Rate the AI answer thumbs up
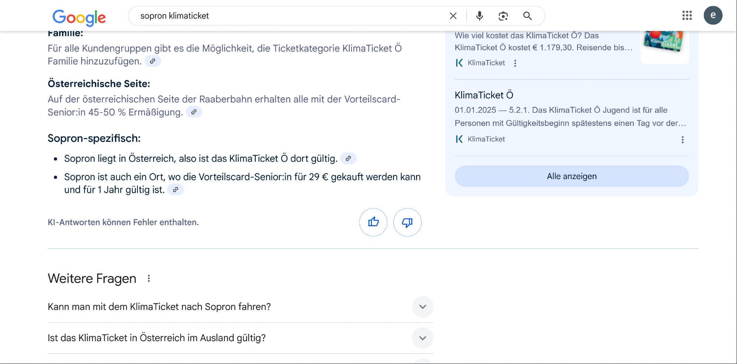737x364 pixels. click(x=373, y=222)
